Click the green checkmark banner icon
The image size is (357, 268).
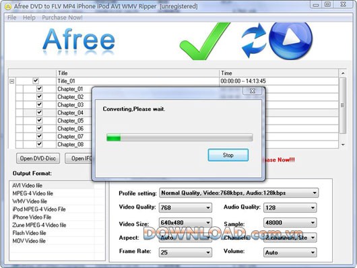tap(205, 41)
